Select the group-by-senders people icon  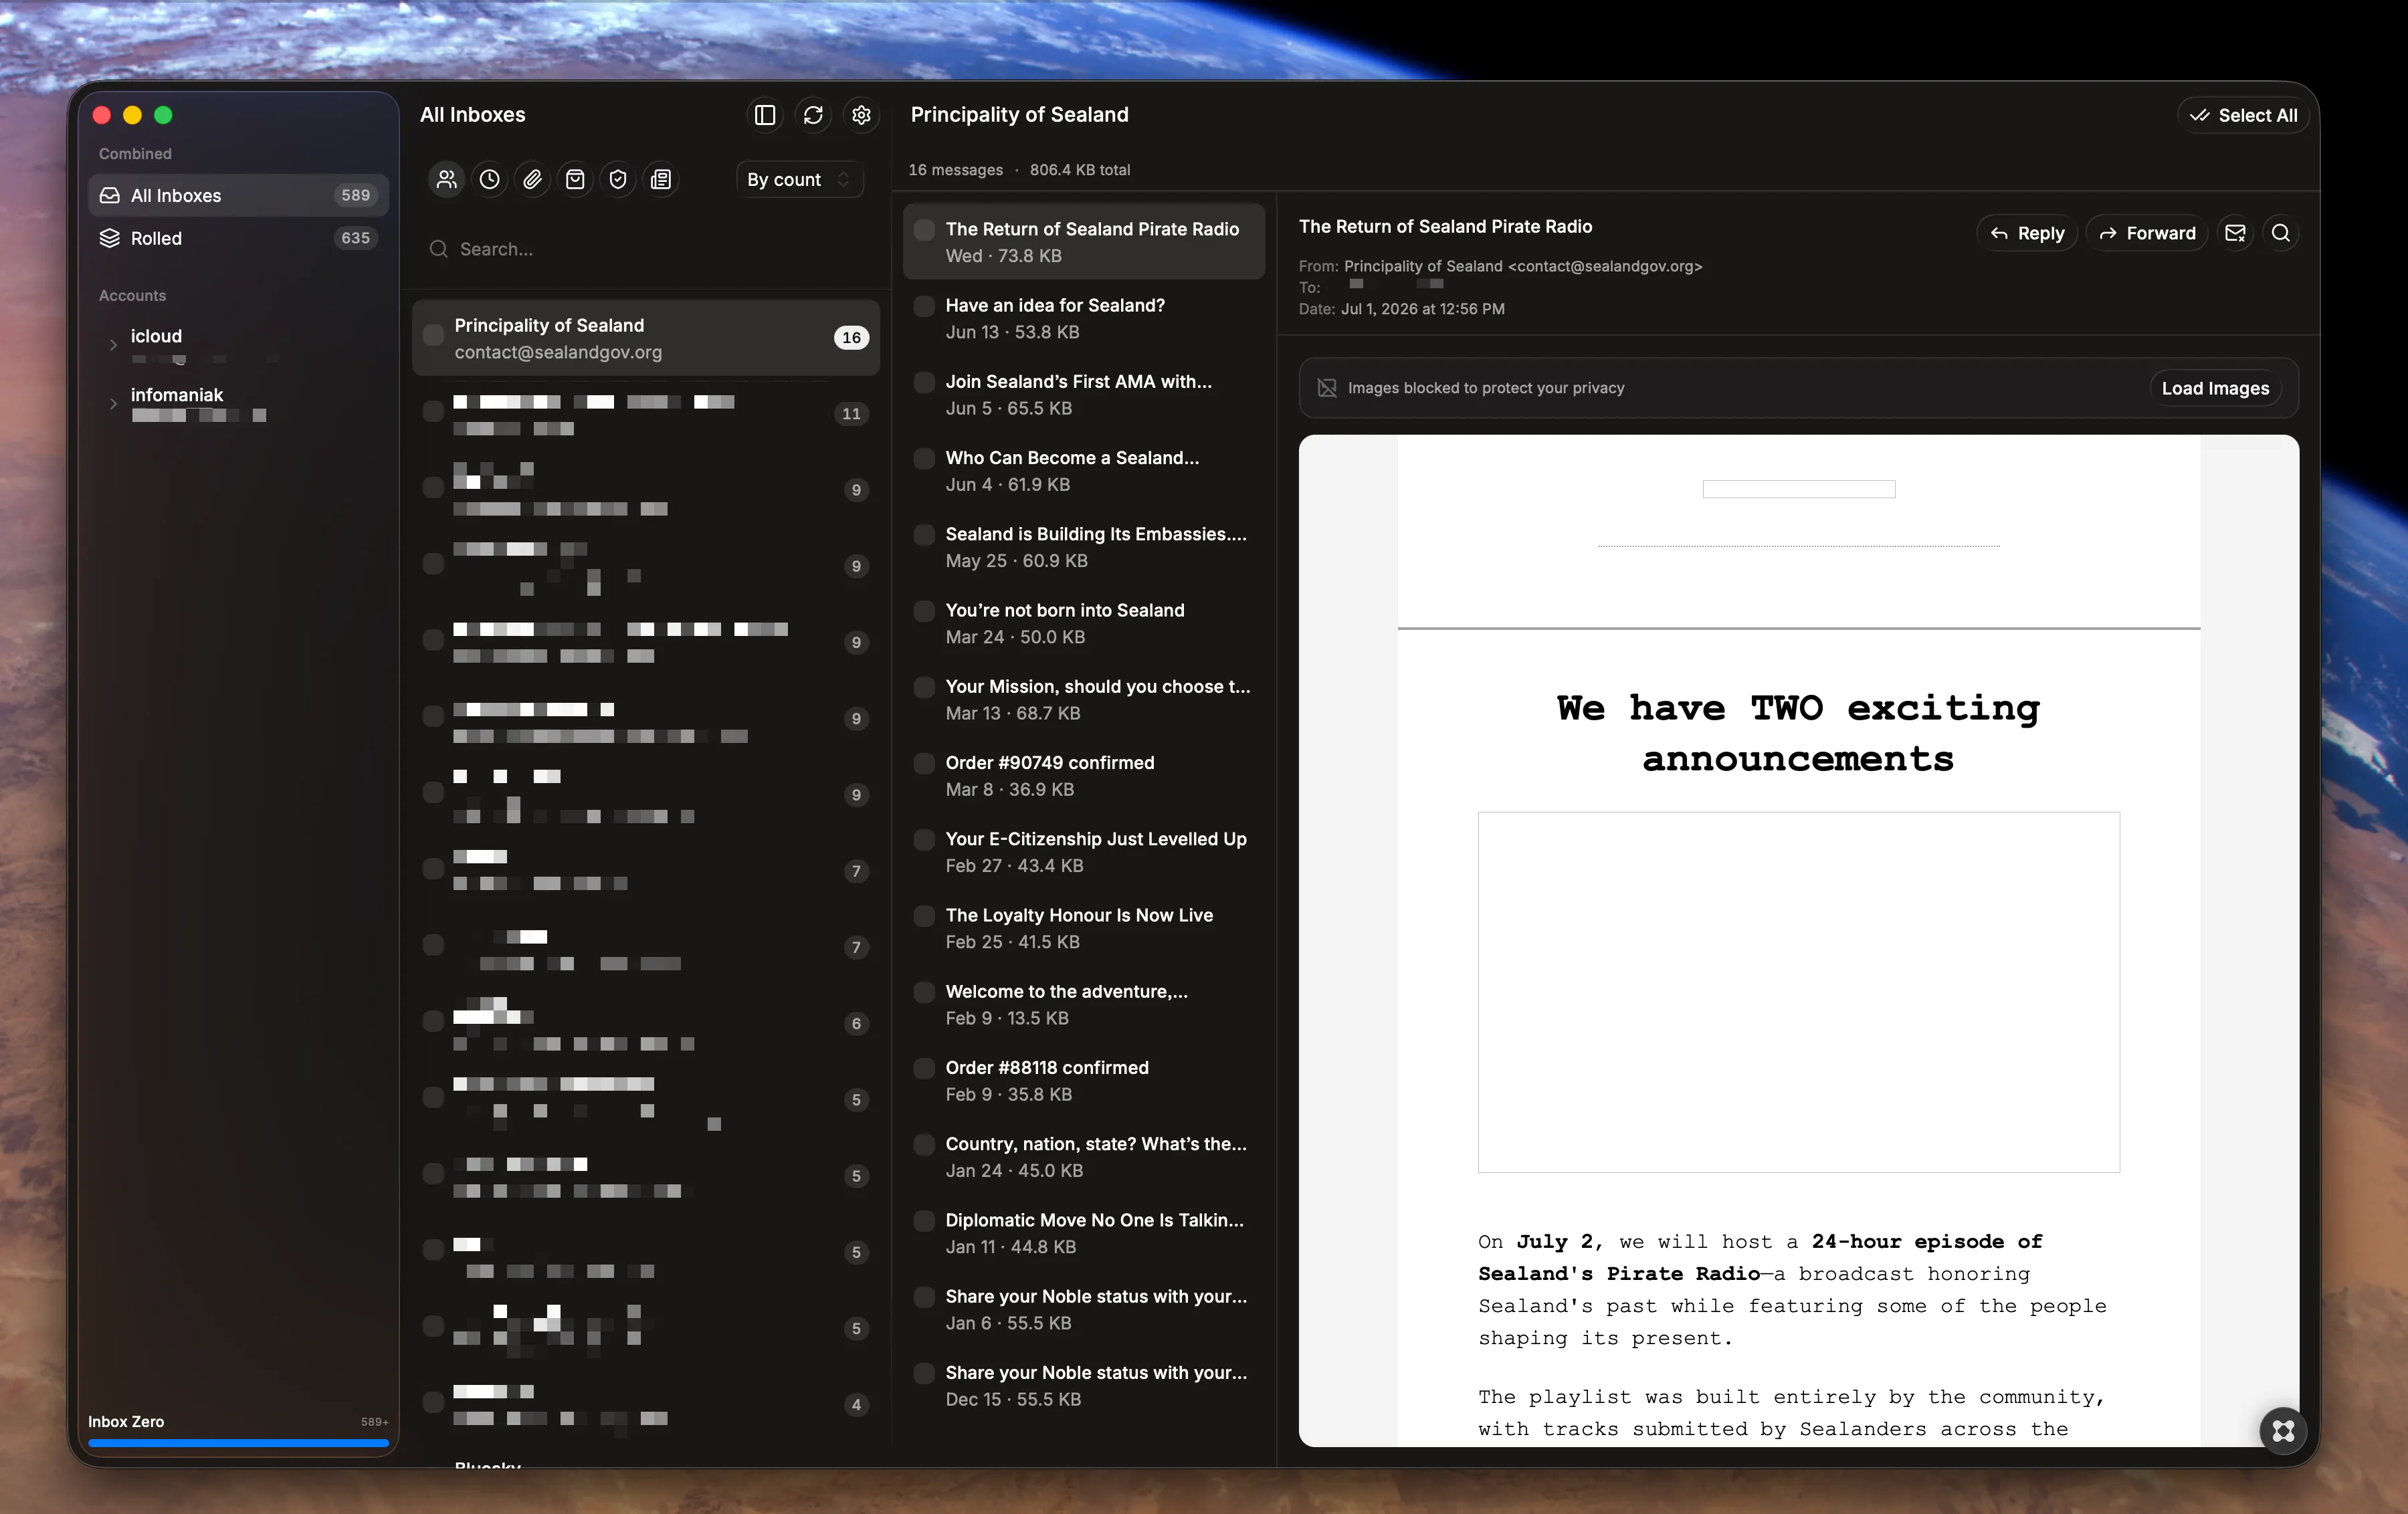[x=447, y=180]
